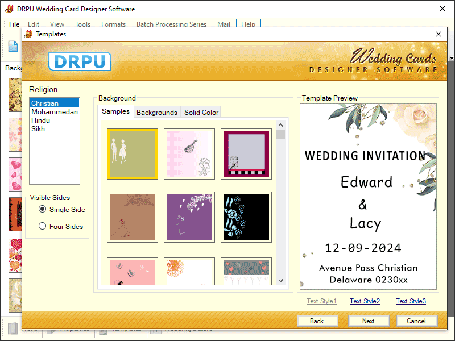Switch to the Backgrounds tab
This screenshot has height=341, width=455.
(157, 112)
